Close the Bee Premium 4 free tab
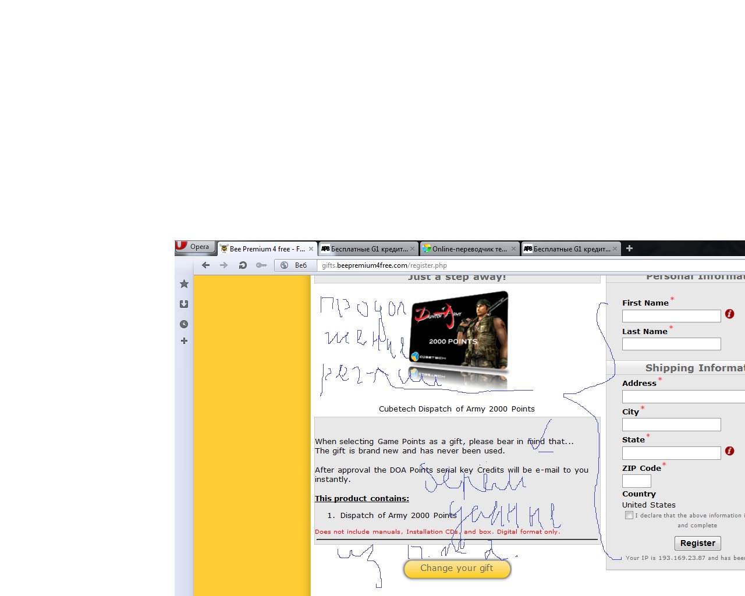745x596 pixels. [311, 249]
